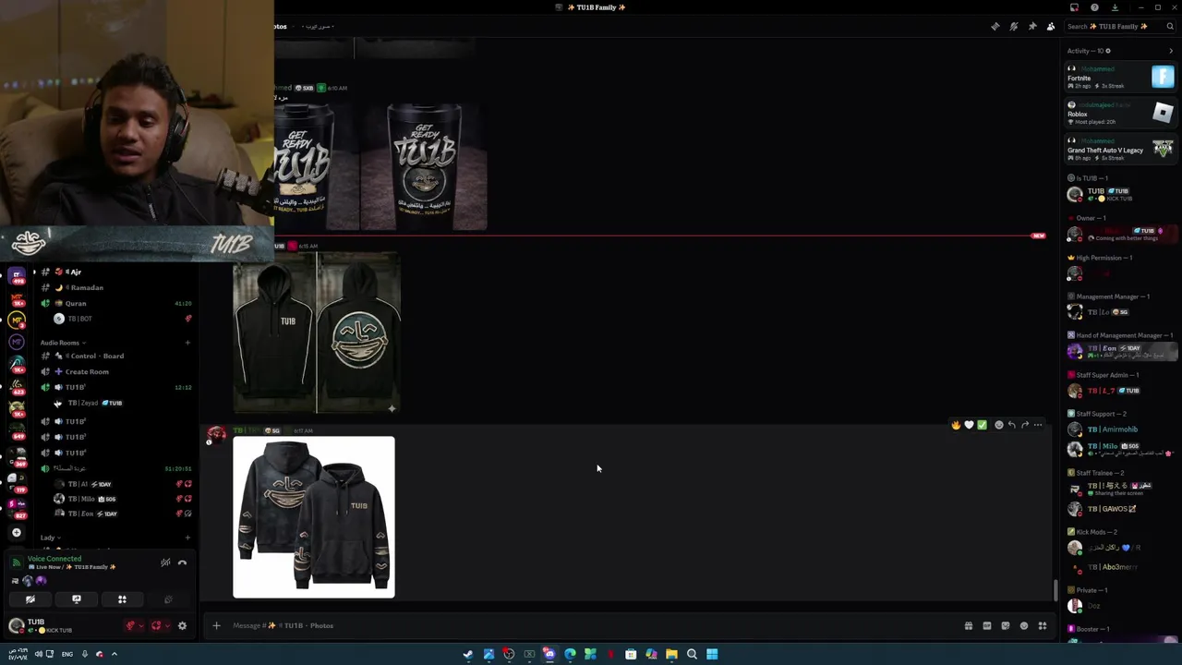The width and height of the screenshot is (1182, 665).
Task: Expand the Activity panel chevron
Action: point(1171,51)
